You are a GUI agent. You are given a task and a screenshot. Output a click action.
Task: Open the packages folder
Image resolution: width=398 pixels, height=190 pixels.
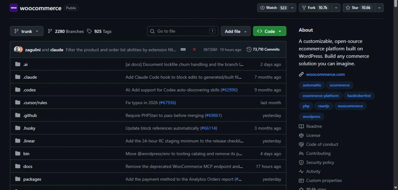32,179
